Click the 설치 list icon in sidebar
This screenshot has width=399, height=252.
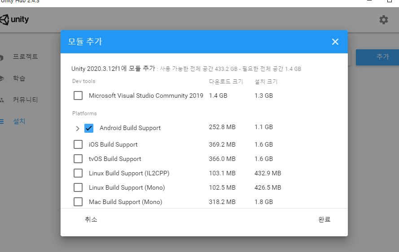2,122
